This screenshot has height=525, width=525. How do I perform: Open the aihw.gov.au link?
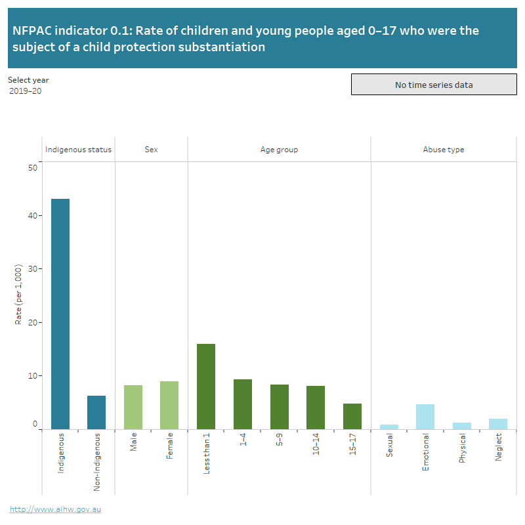pos(56,507)
